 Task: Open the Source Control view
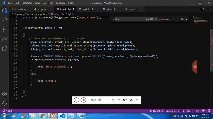coord(4,29)
